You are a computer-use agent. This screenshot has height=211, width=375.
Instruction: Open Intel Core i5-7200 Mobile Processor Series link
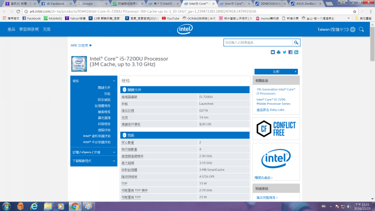[x=273, y=102]
